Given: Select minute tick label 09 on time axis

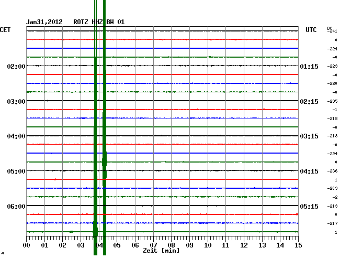Looking at the screenshot, I should click(x=189, y=245).
